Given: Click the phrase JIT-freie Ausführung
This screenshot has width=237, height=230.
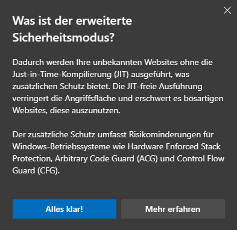Looking at the screenshot, I should pos(165,87).
